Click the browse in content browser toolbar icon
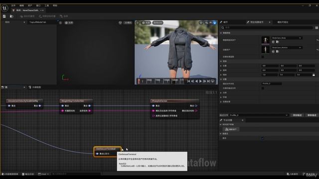Viewport: 319px width, 179px height. click(x=11, y=16)
